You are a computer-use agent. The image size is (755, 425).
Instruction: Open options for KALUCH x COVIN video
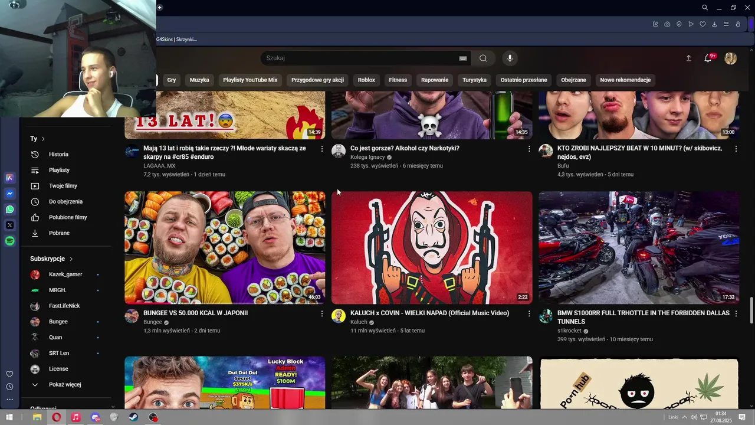(x=528, y=313)
